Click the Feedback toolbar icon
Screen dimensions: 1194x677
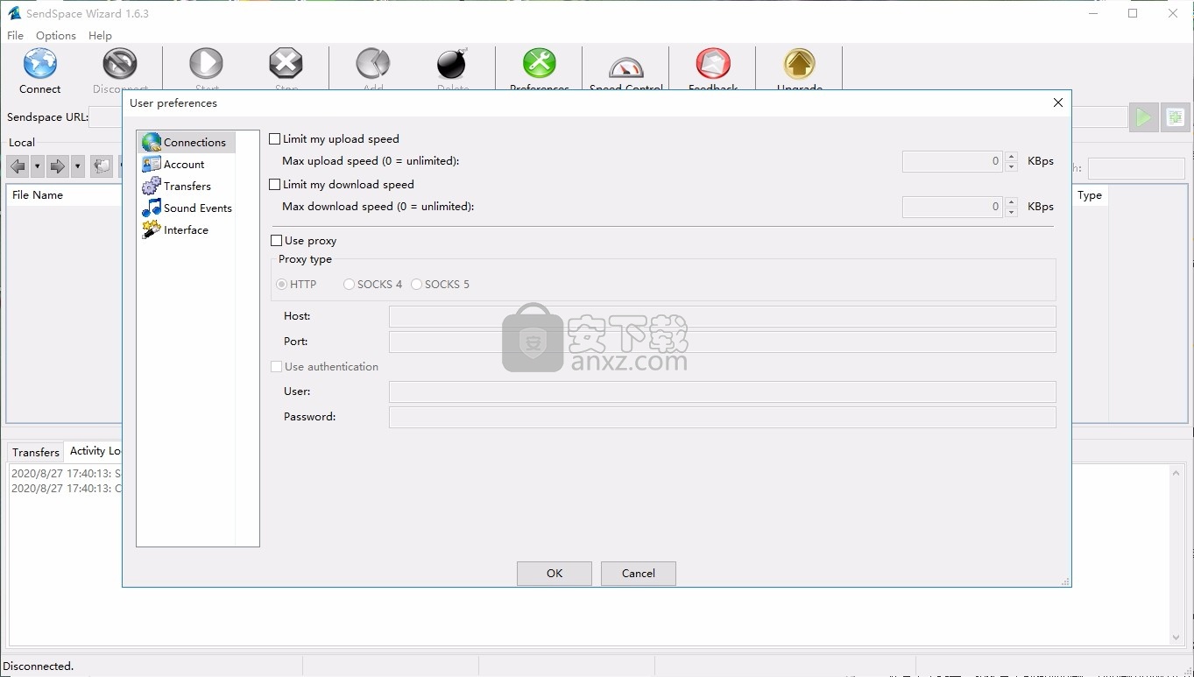713,64
